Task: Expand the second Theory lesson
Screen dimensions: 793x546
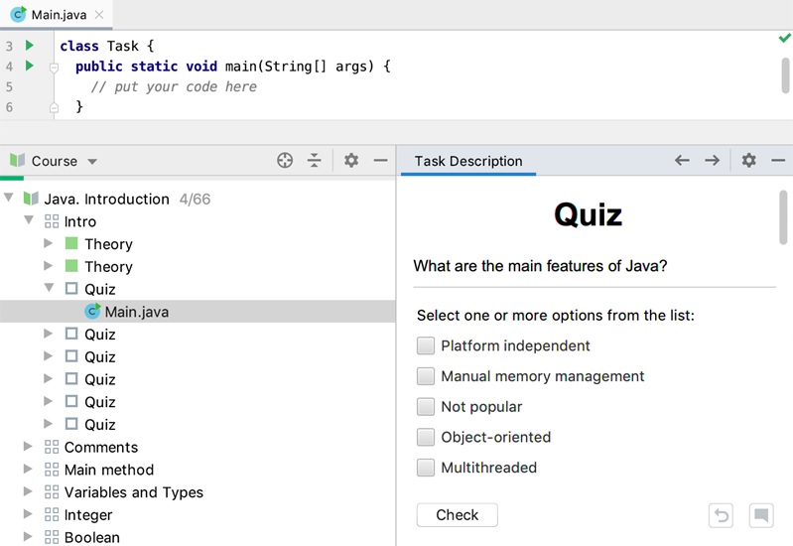Action: coord(48,266)
